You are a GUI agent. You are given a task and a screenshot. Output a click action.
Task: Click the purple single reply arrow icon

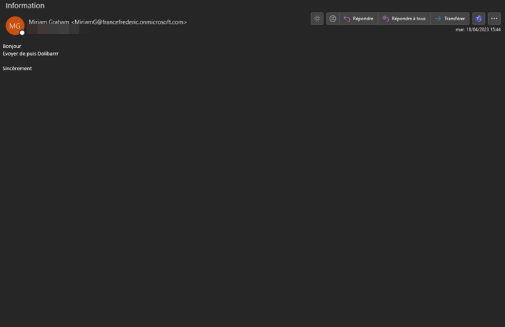[347, 19]
